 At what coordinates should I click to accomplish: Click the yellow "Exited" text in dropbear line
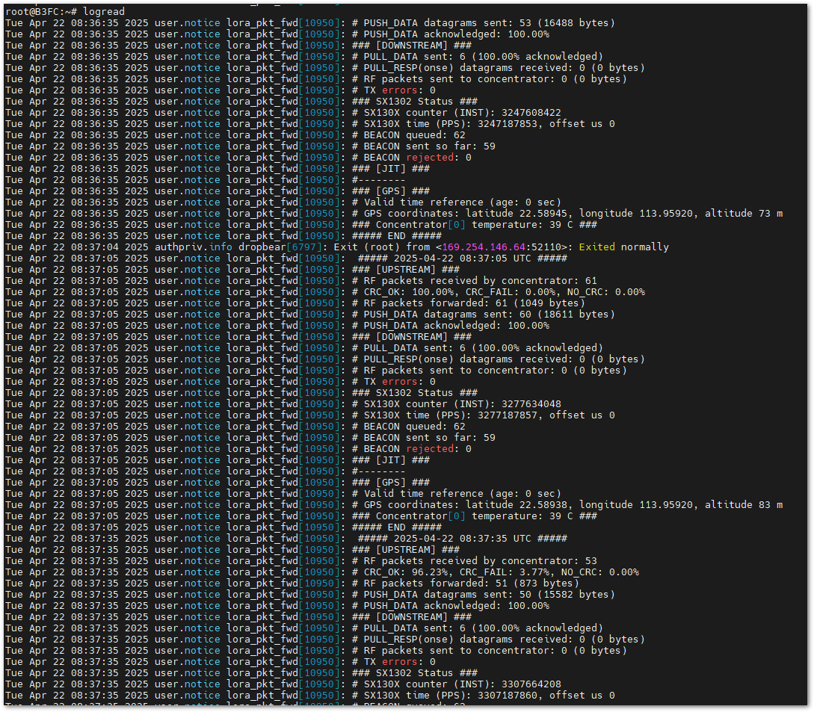[x=599, y=247]
